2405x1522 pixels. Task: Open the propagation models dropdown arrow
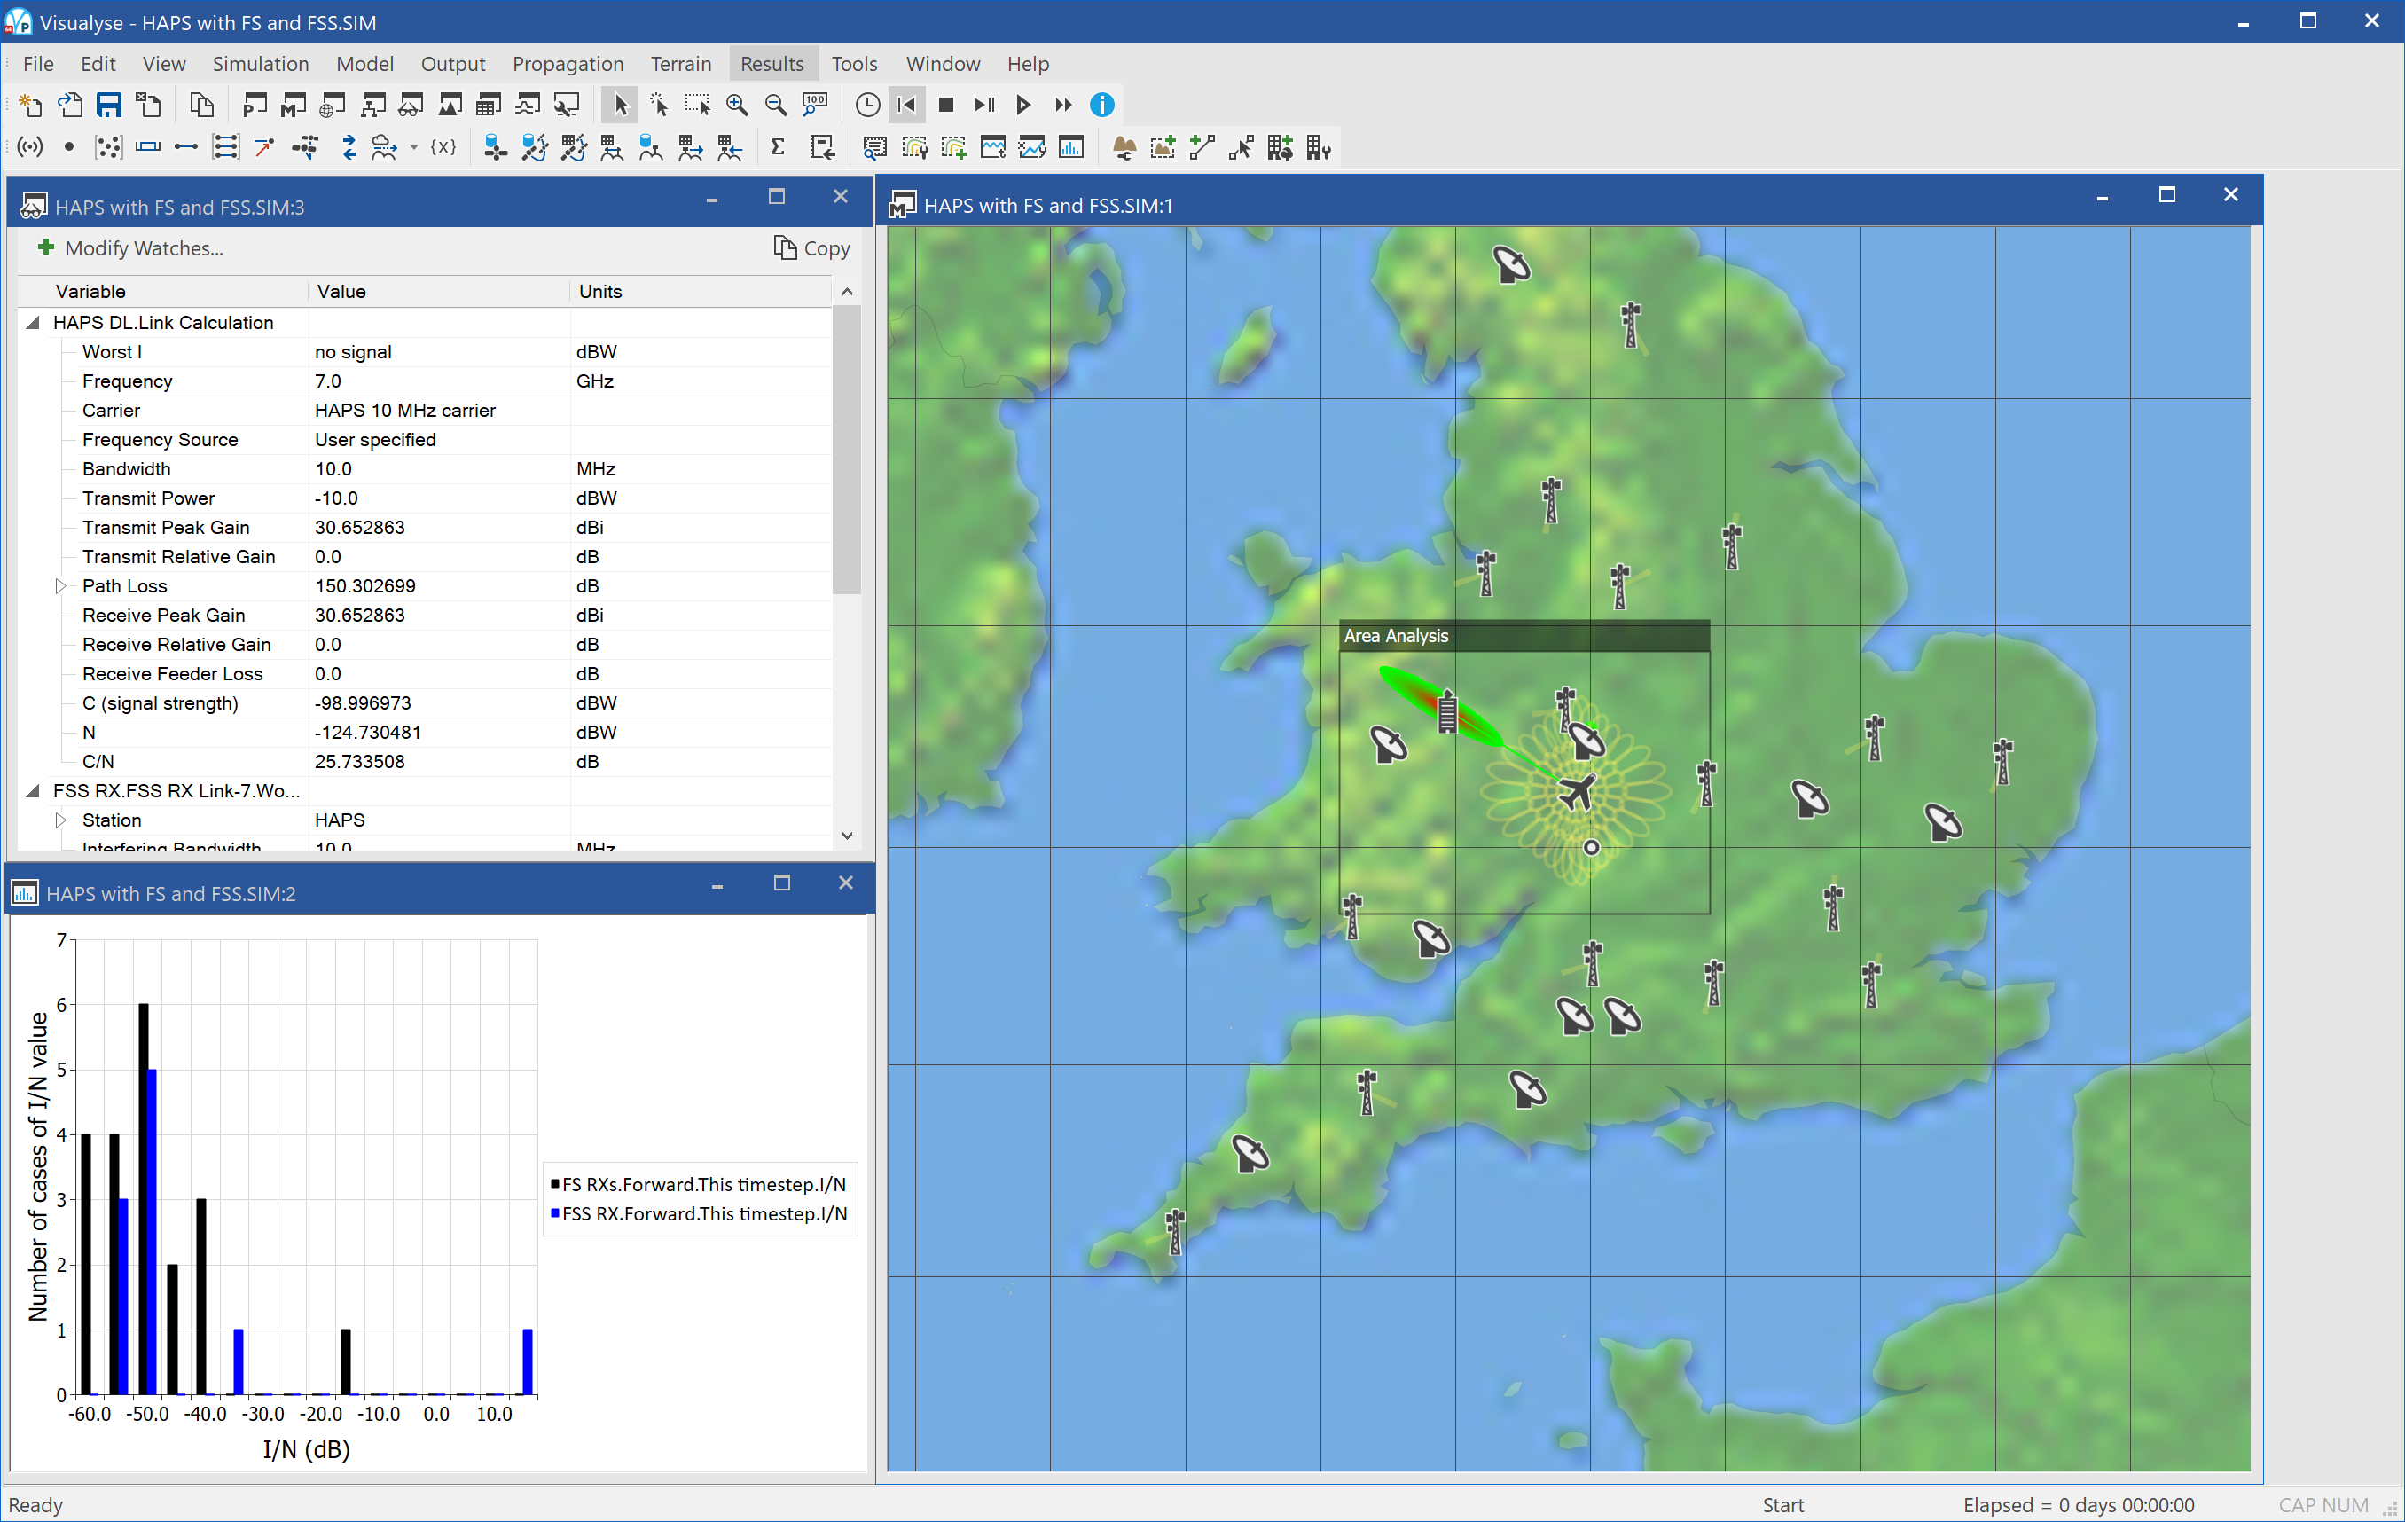pos(413,148)
